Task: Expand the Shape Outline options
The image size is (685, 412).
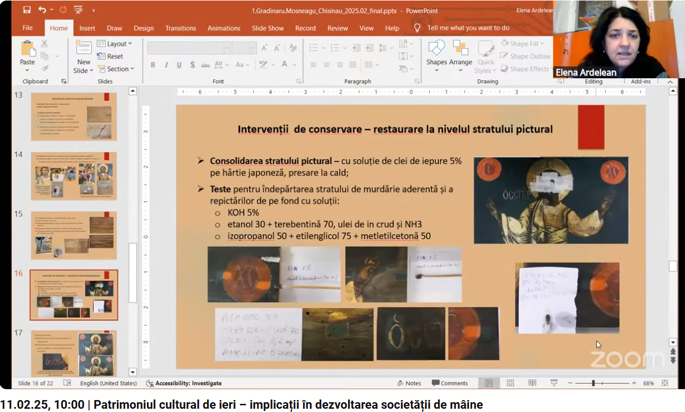Action: 526,56
